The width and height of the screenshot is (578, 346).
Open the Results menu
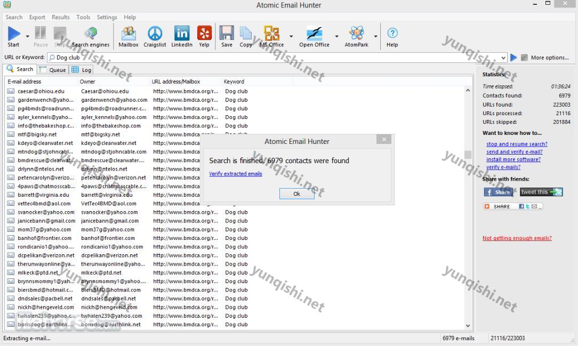coord(61,17)
